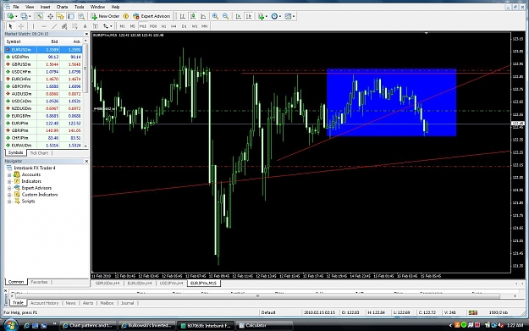
Task: Toggle chart shift
Action: 249,16
